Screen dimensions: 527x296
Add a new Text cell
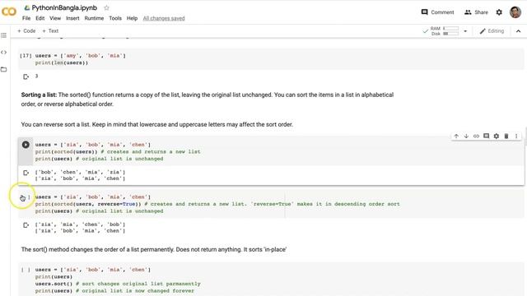[x=50, y=31]
